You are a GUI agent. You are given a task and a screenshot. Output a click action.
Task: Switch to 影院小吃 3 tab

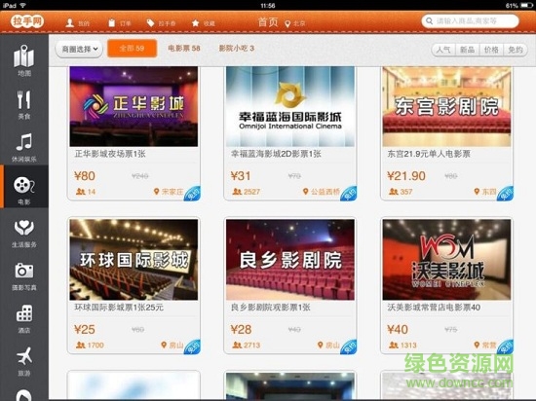(x=237, y=48)
